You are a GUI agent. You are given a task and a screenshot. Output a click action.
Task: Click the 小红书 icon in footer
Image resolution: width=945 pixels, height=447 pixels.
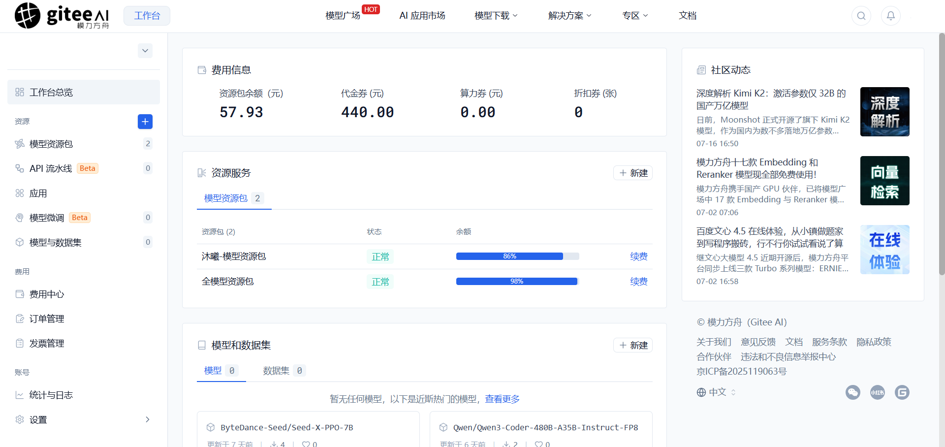point(878,392)
